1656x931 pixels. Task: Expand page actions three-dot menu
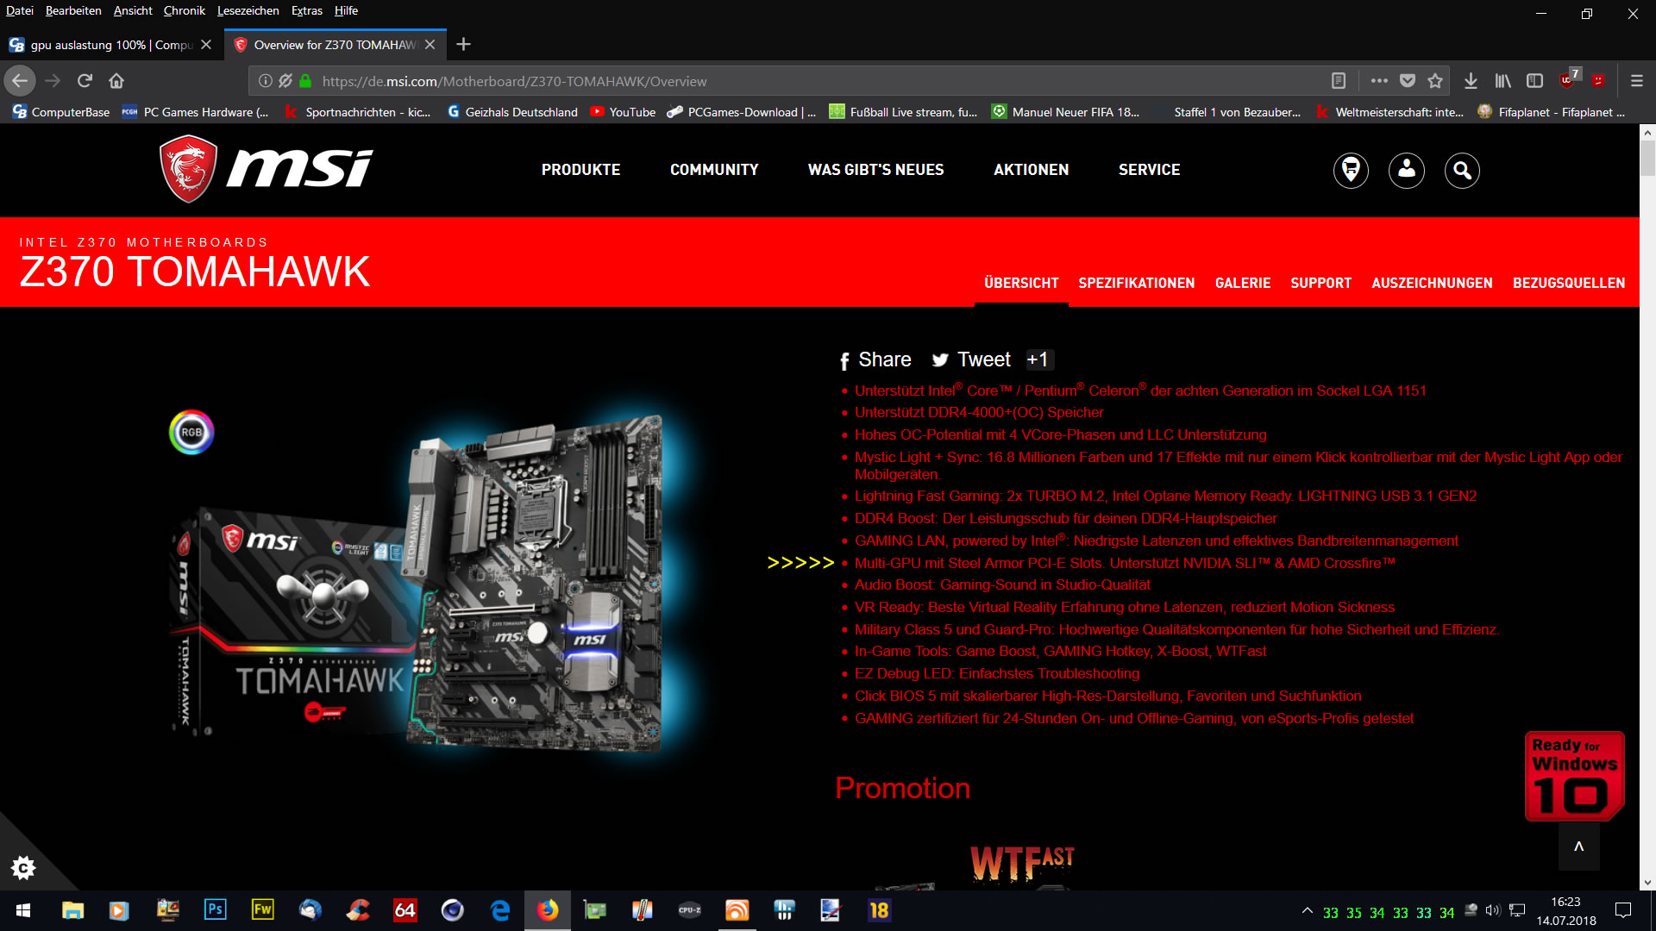(1379, 81)
